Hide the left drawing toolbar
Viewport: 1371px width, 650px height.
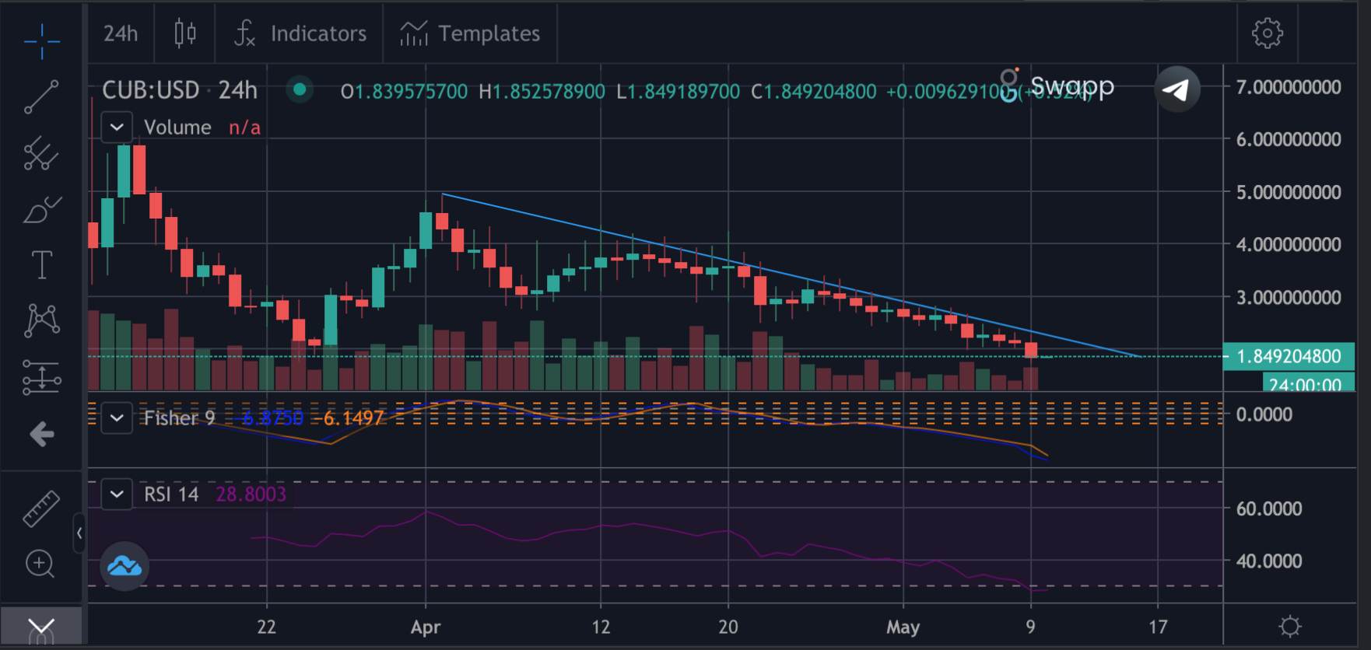pyautogui.click(x=79, y=533)
